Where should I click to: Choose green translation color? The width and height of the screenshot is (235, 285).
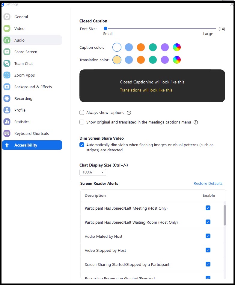coord(153,60)
